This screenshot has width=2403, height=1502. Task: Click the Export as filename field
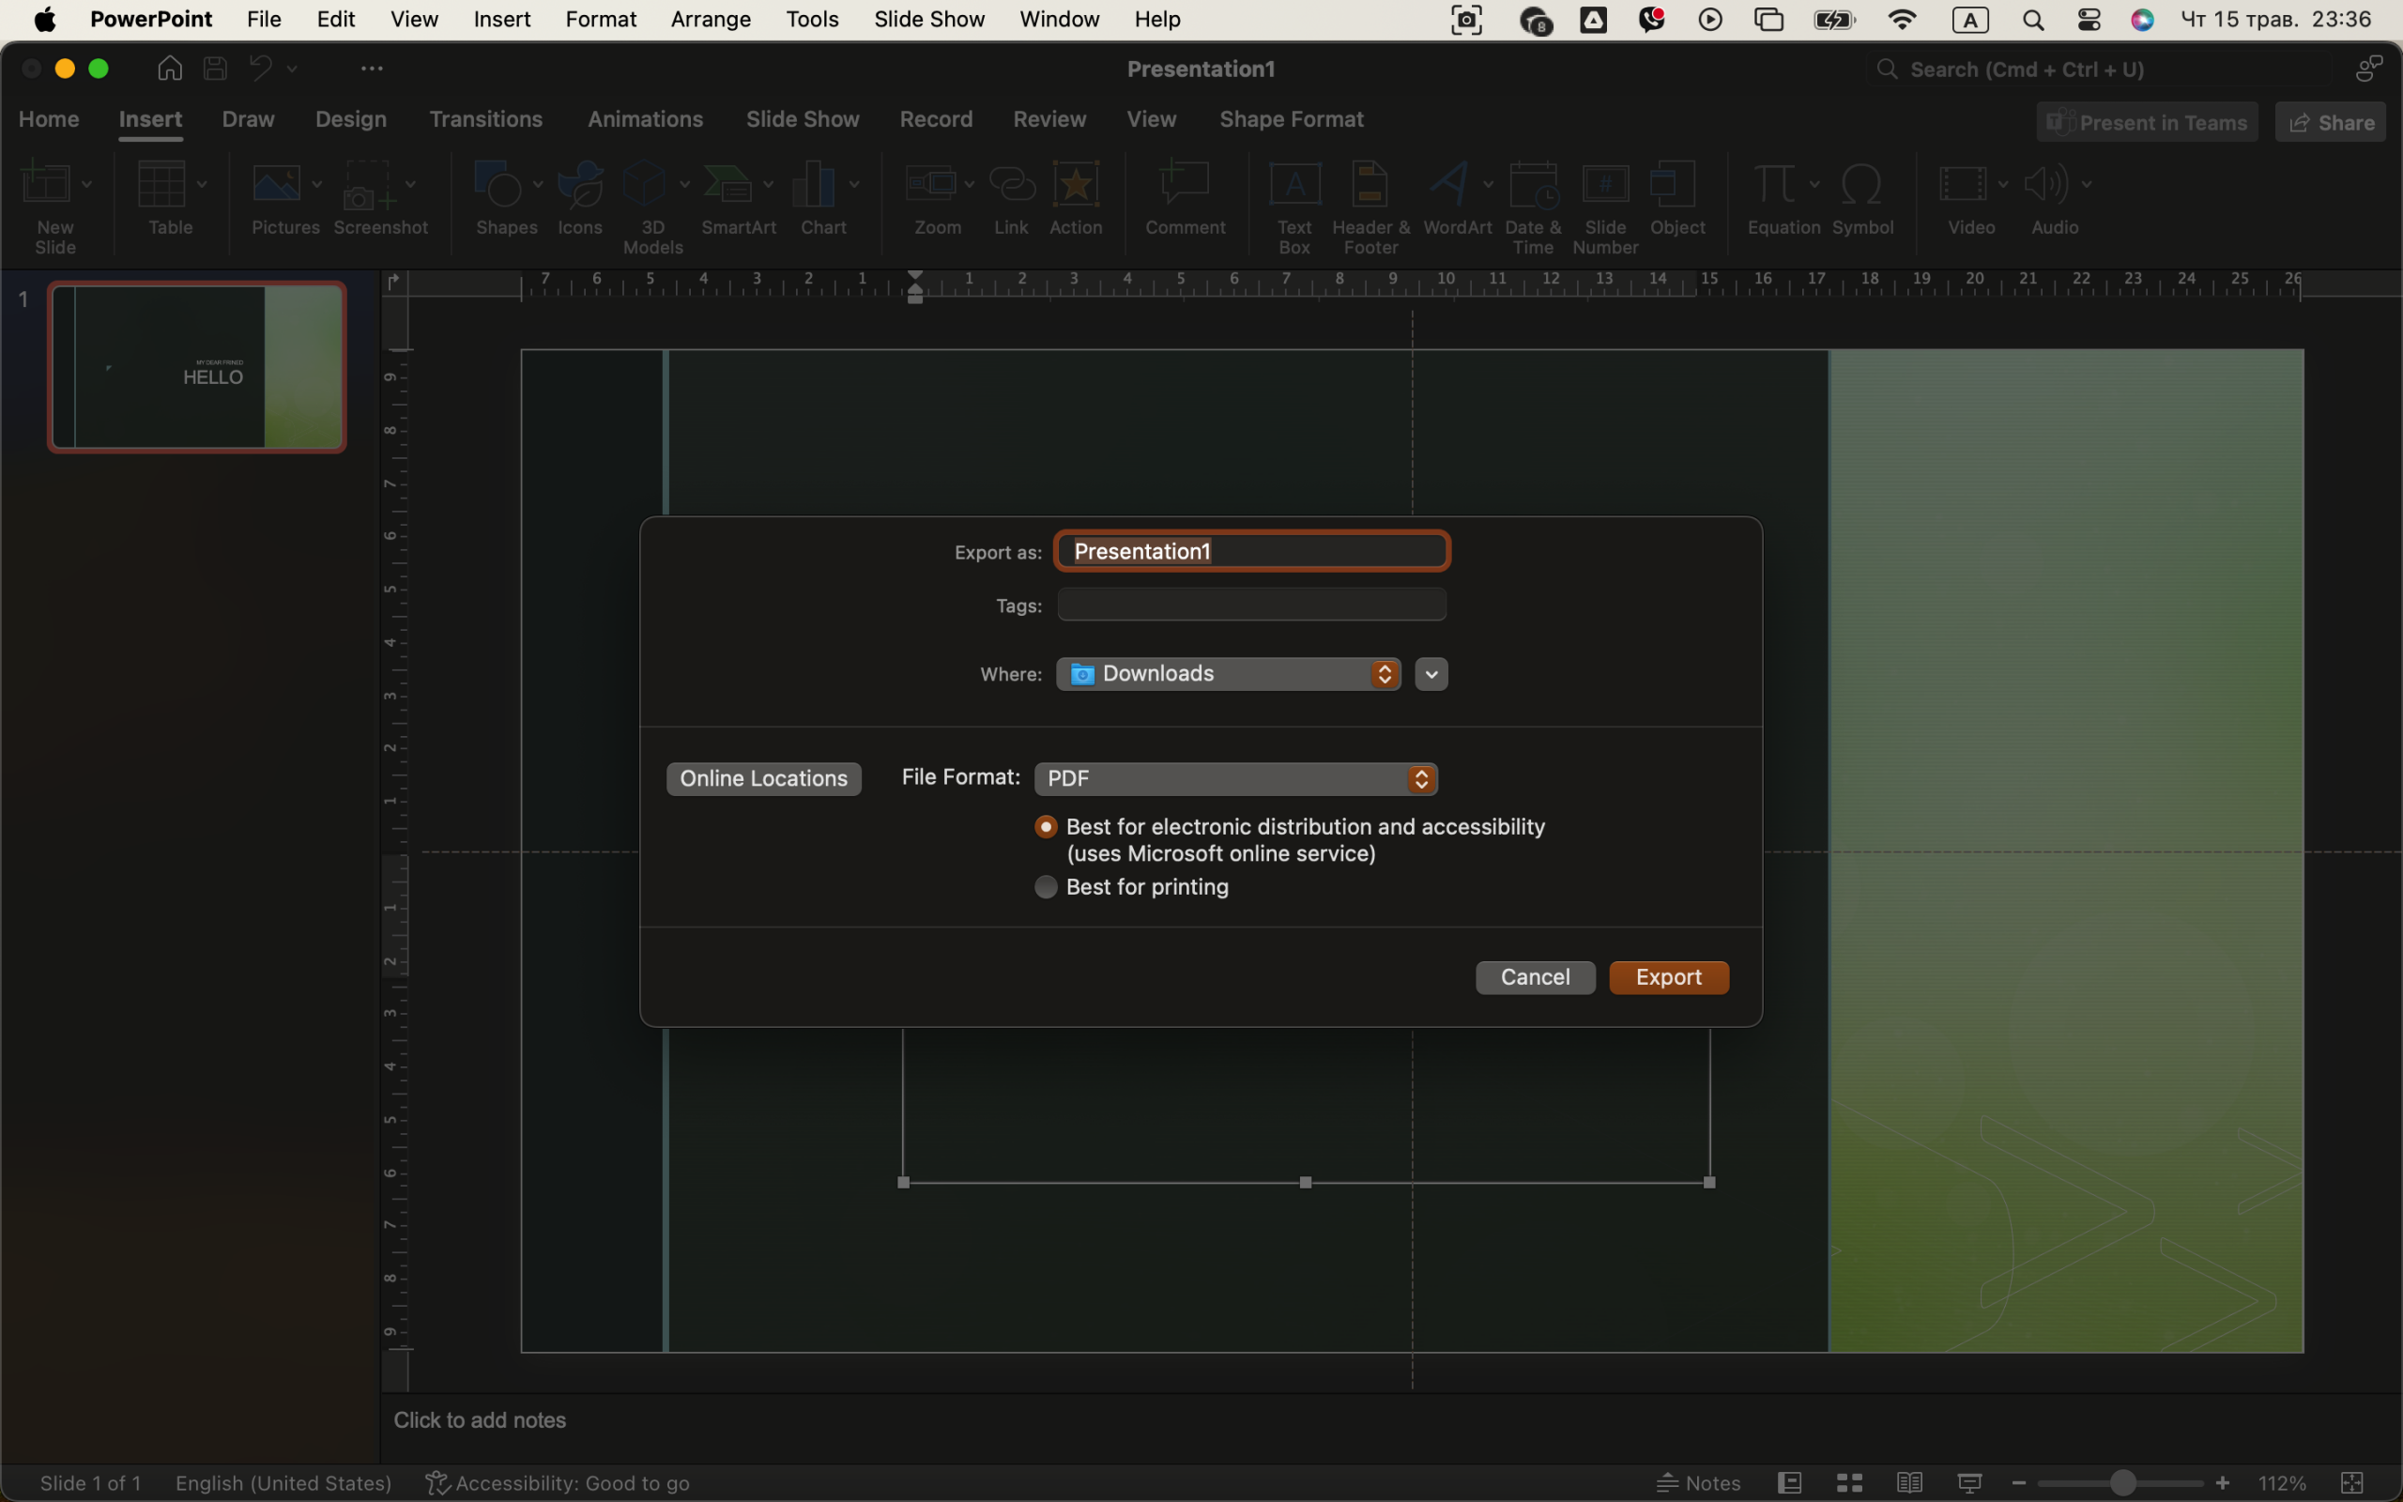(x=1252, y=551)
